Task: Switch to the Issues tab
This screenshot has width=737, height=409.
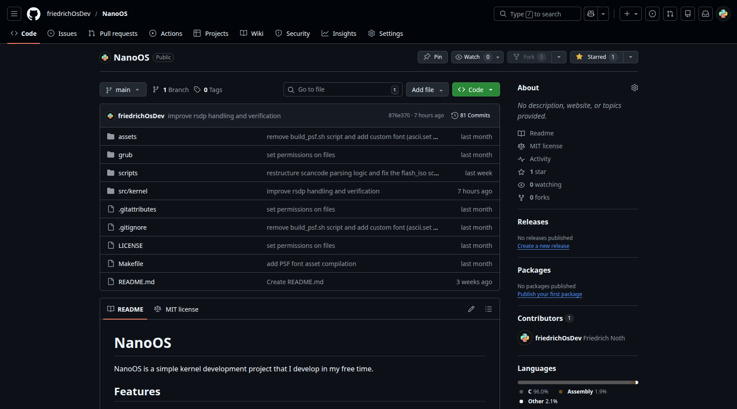Action: [x=62, y=34]
